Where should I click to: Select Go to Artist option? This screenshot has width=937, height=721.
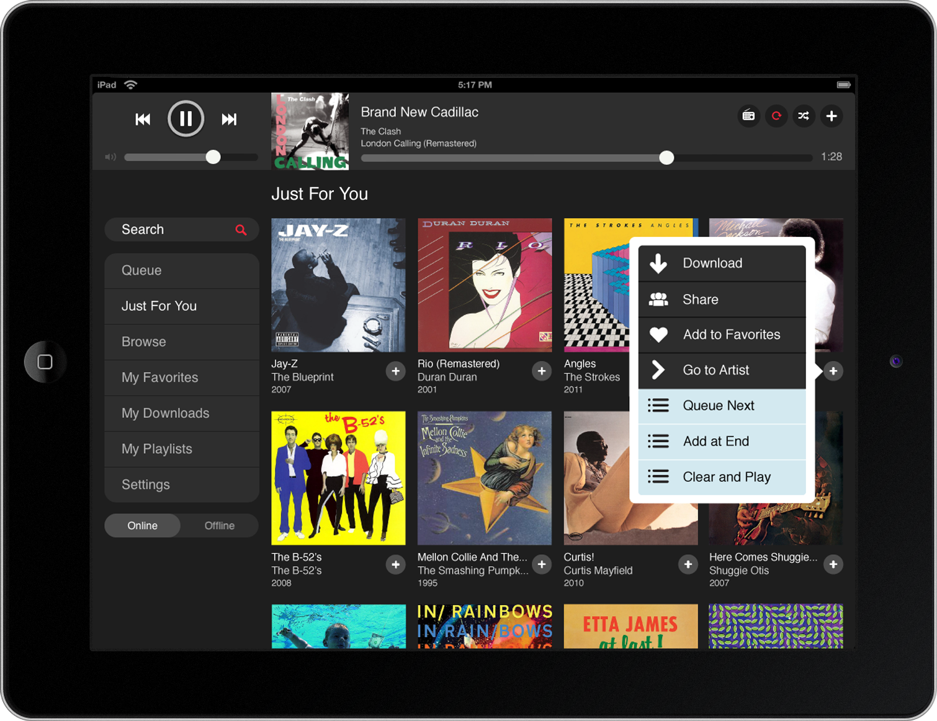722,370
